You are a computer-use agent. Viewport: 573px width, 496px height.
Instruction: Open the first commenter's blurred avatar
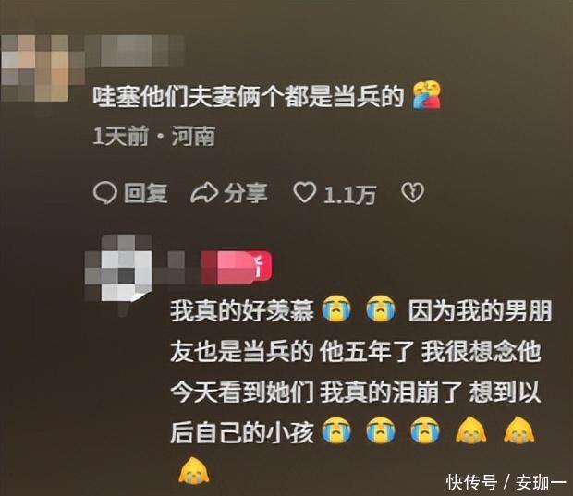point(35,68)
